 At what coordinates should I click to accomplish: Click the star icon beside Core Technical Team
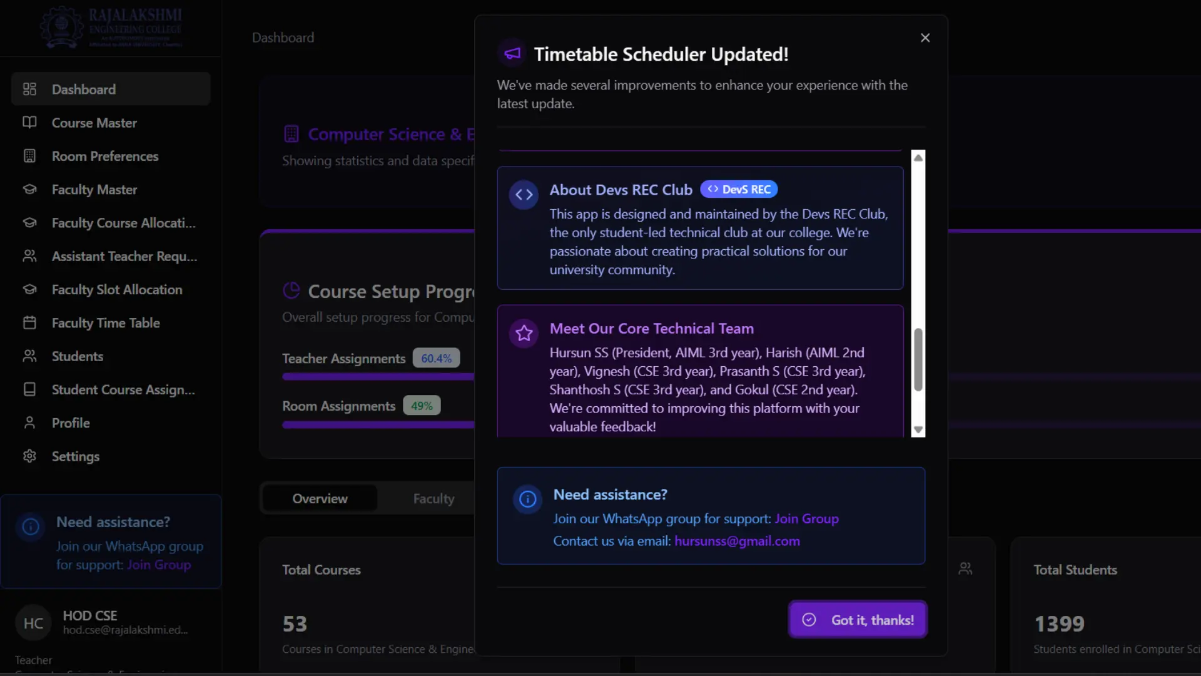524,333
